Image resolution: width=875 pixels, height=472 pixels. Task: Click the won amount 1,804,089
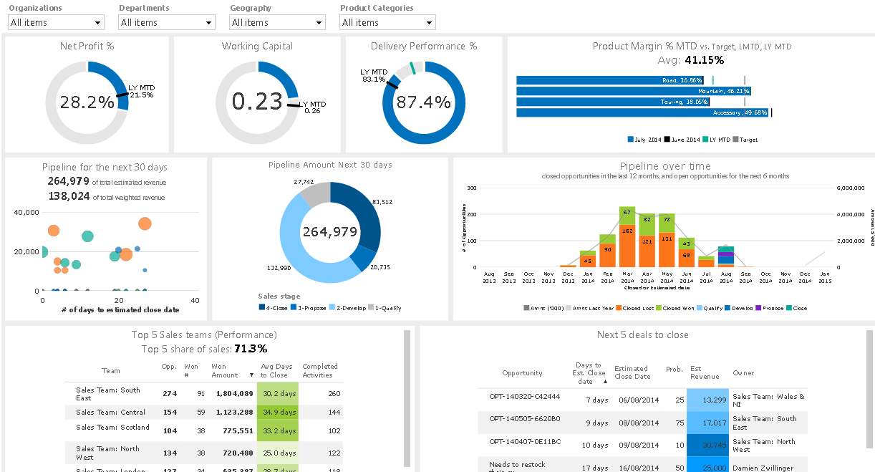click(235, 394)
